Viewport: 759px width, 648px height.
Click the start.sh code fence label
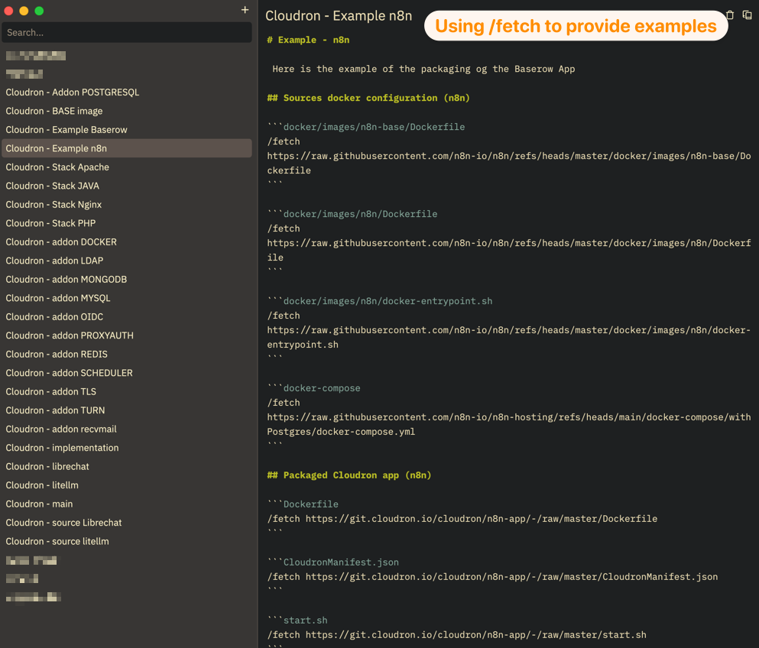coord(305,620)
